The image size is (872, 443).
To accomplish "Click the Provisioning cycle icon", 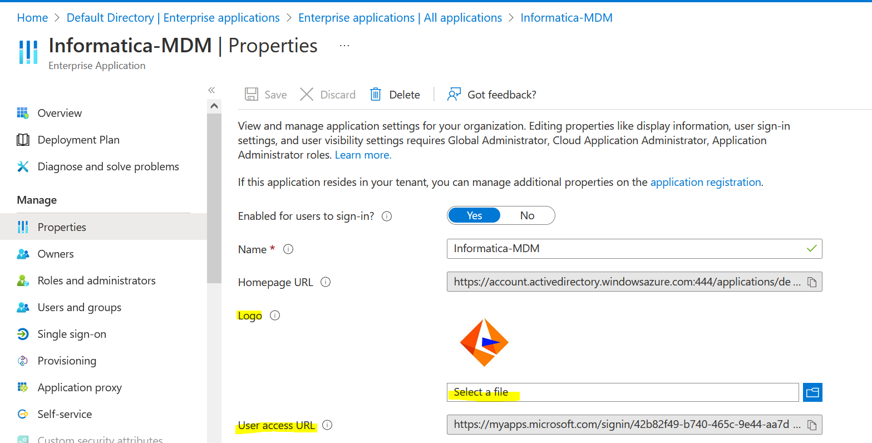I will [23, 361].
